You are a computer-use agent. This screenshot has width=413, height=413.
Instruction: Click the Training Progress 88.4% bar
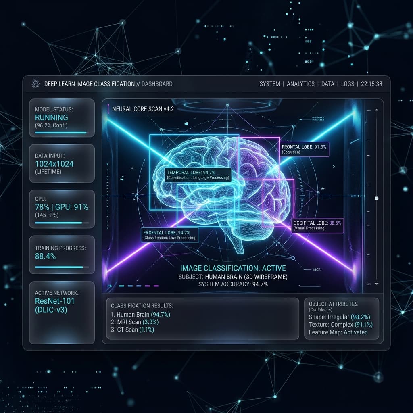click(x=62, y=267)
